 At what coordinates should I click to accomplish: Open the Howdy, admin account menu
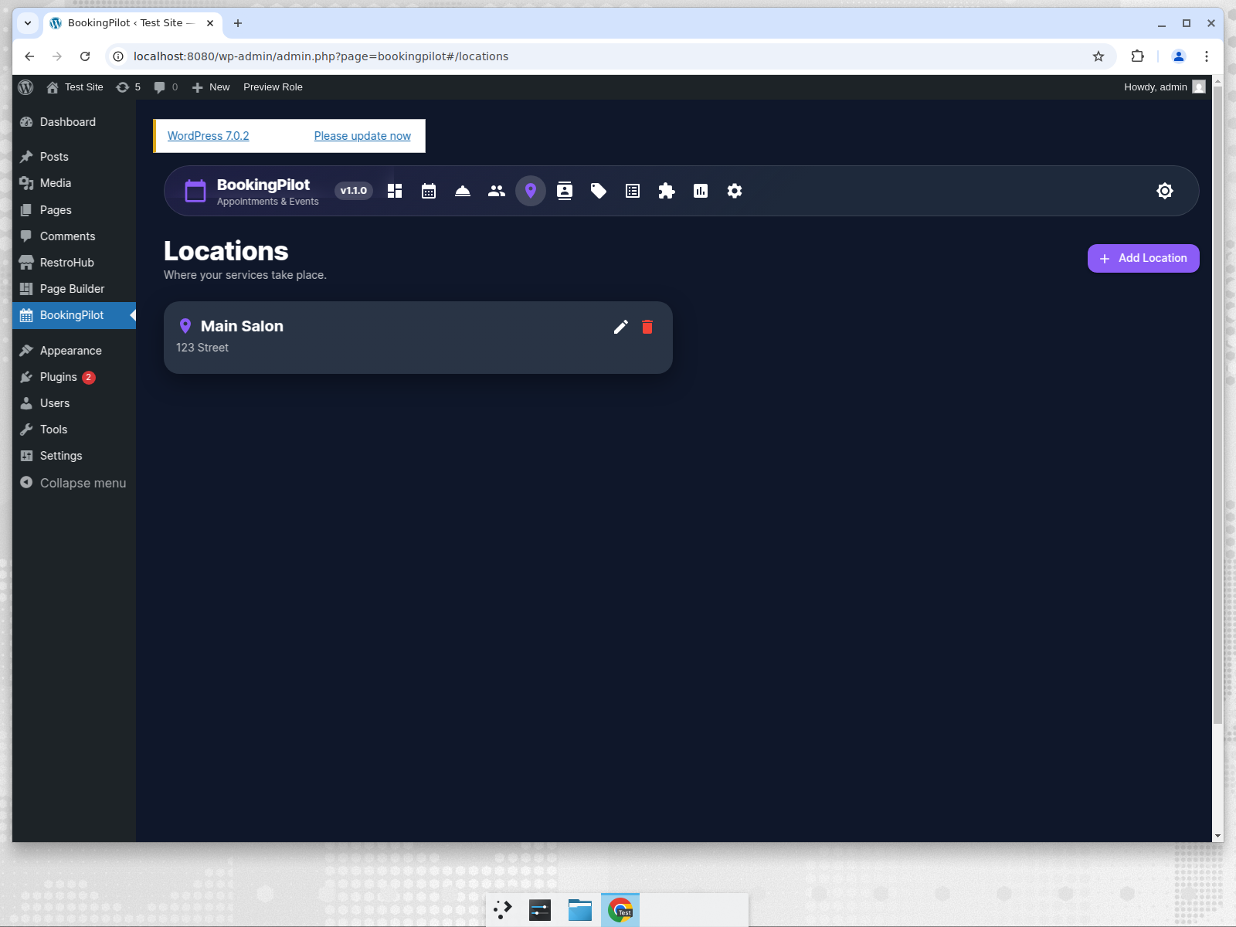1164,87
